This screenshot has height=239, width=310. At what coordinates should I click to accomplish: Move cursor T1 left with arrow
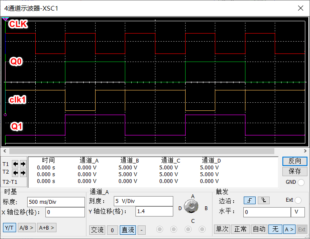15,164
